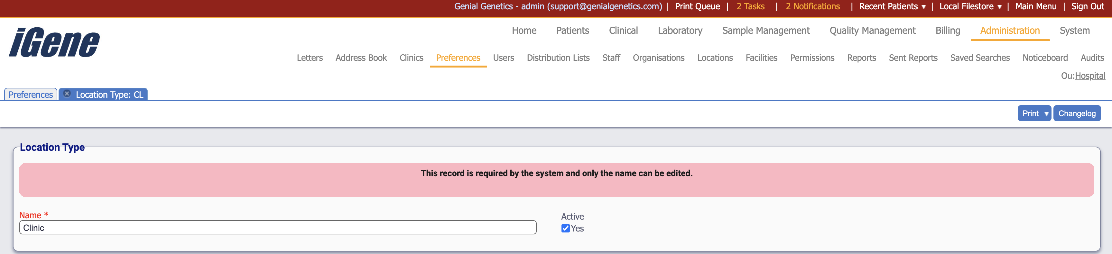
Task: Close the Location Type: CL tab
Action: pyautogui.click(x=67, y=94)
